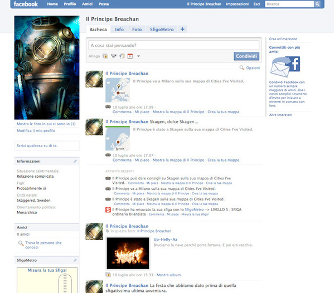334x293 pixels.
Task: Click 'Altre inserzioni' link
Action: tap(280, 115)
